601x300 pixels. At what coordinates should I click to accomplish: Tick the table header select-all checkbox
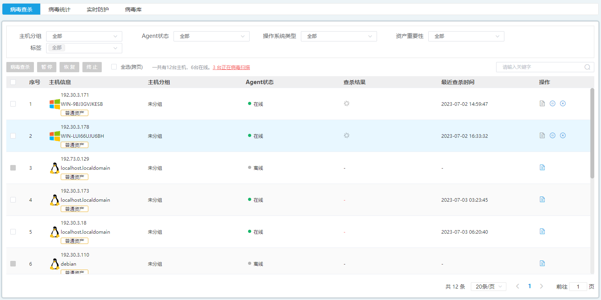13,82
